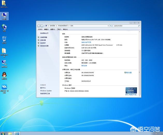Click the Ghost_Win7 SP1 x86 model text
163x135 pixels.
click(x=96, y=40)
